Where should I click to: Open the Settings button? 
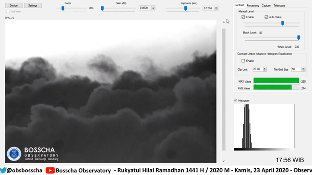point(33,6)
